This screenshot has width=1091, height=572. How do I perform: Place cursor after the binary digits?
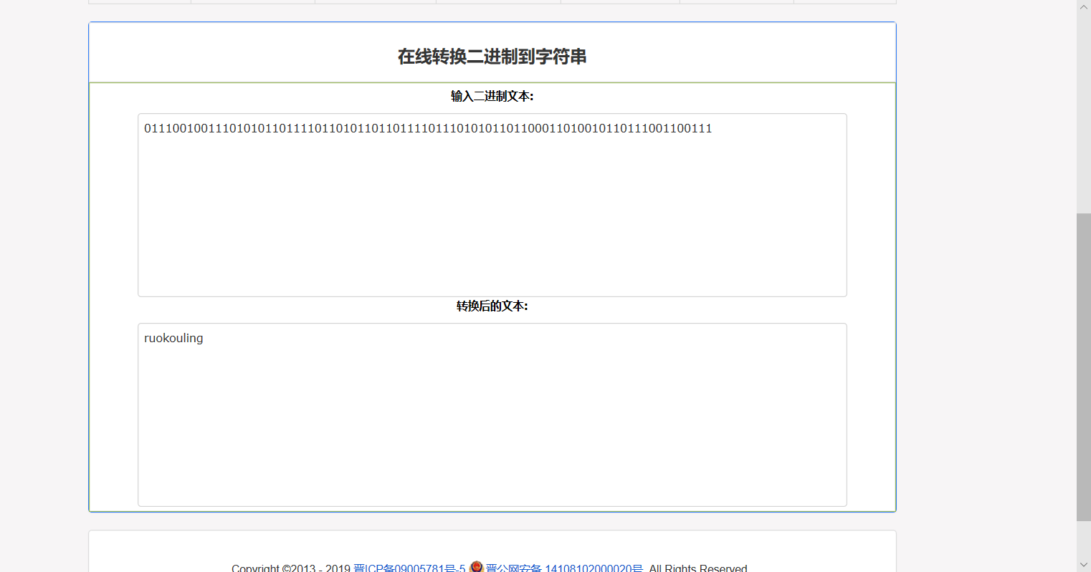[713, 129]
